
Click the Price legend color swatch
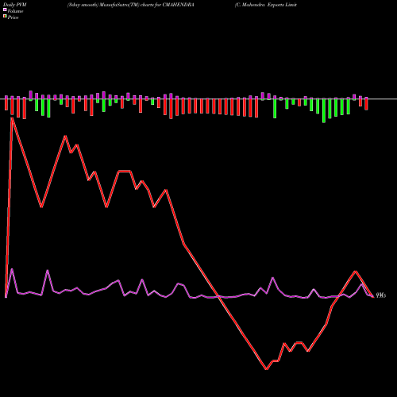coord(5,17)
